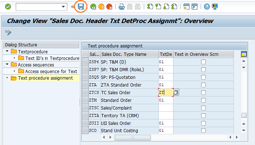Click the left horizontal scroll-right arrow
255x145 pixels.
(x=110, y=137)
